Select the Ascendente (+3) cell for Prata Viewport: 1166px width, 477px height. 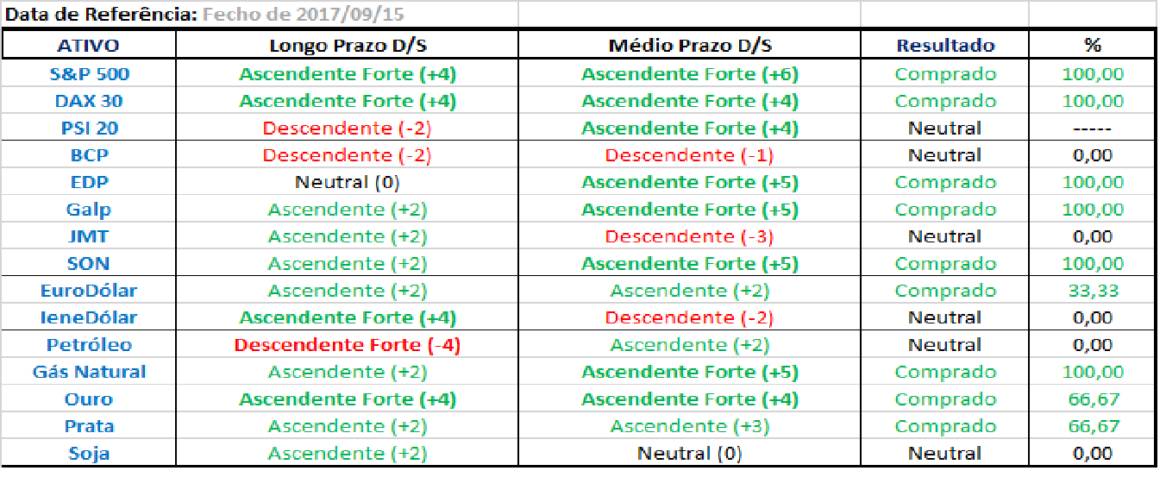coord(689,426)
